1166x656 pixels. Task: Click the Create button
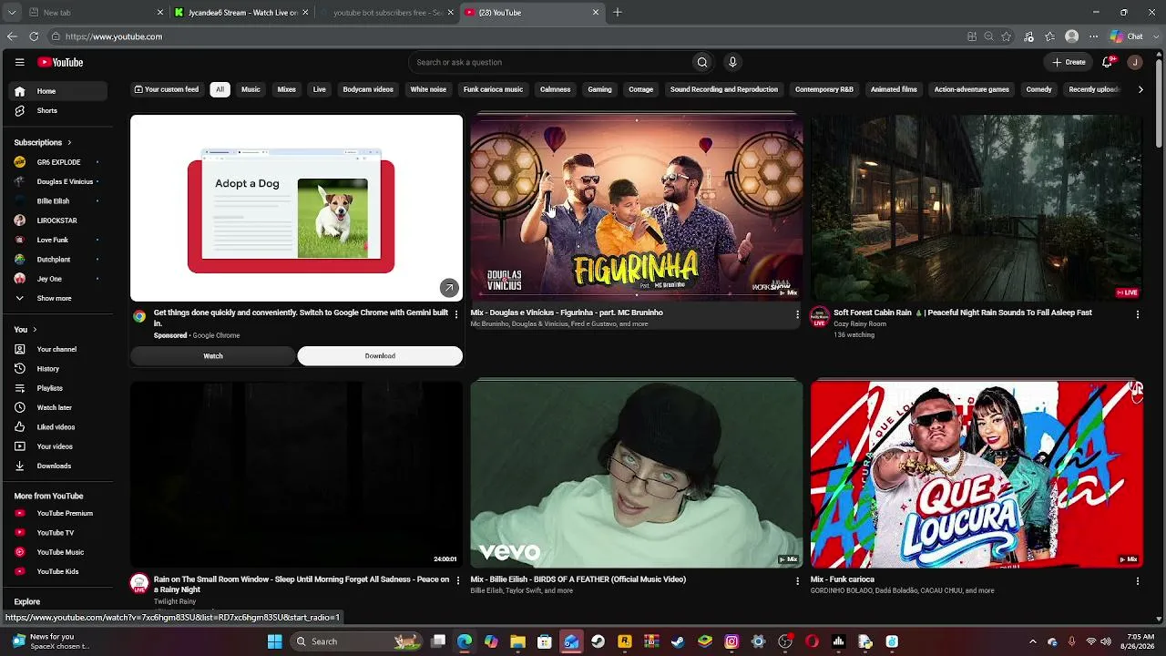[x=1069, y=62]
